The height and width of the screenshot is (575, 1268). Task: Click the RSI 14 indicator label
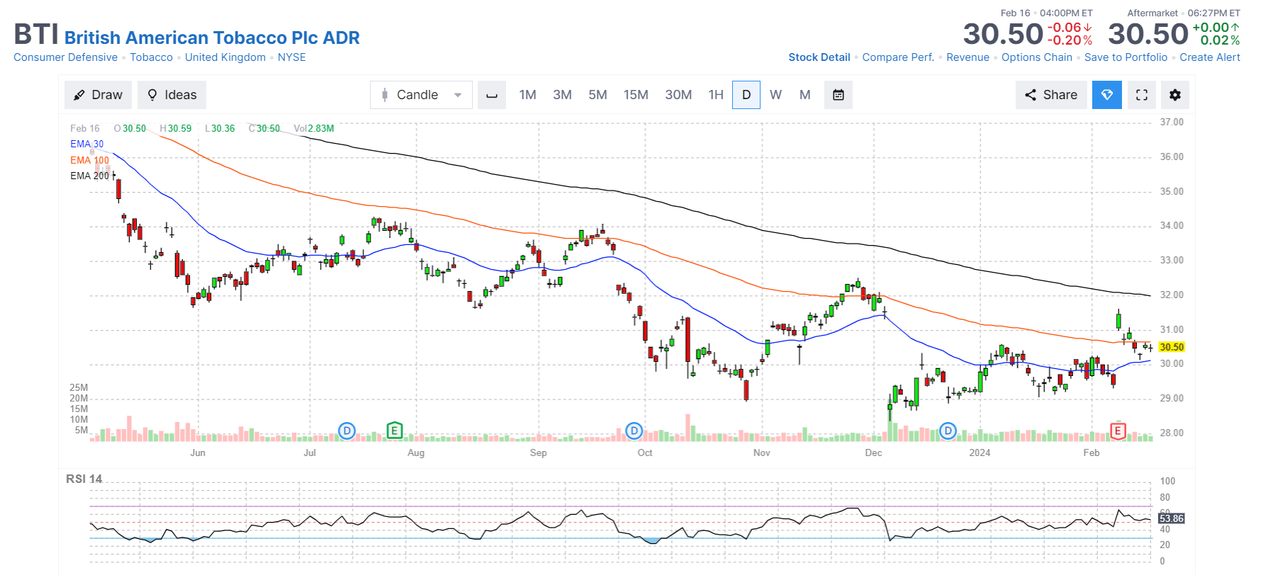click(84, 479)
